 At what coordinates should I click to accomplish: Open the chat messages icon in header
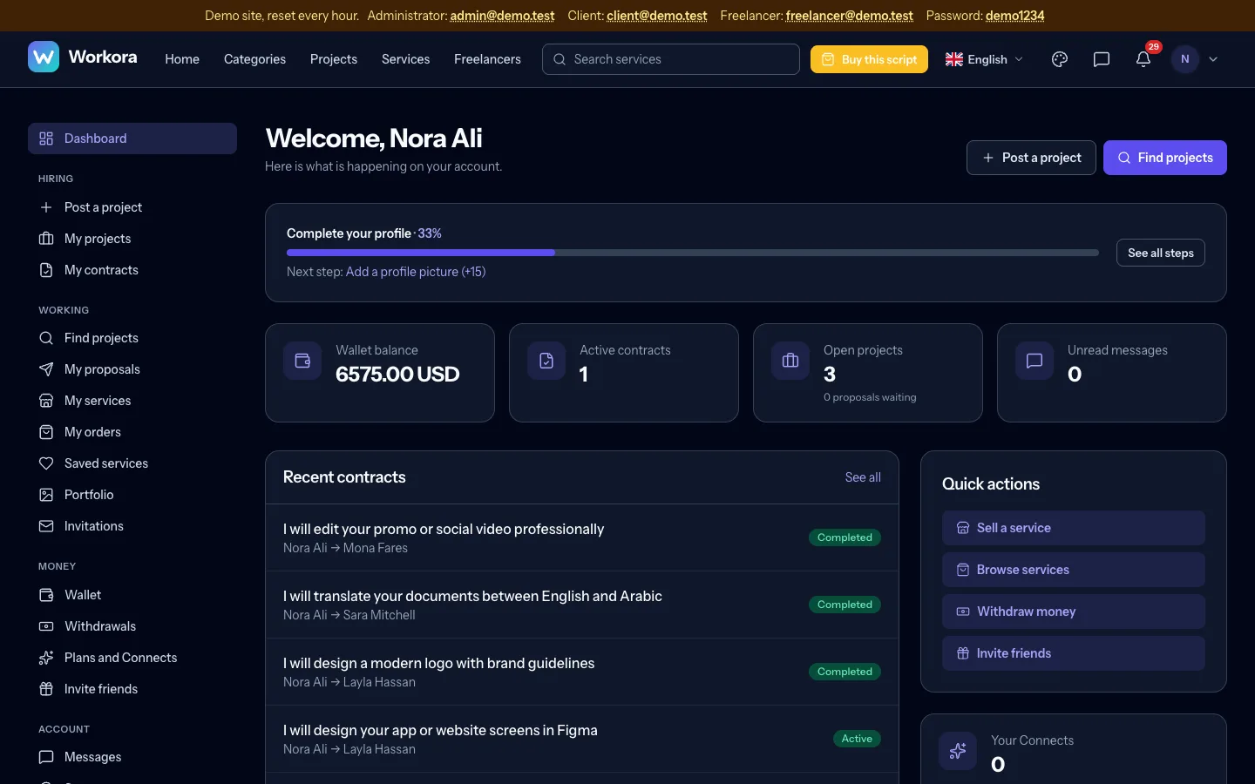[x=1102, y=59]
